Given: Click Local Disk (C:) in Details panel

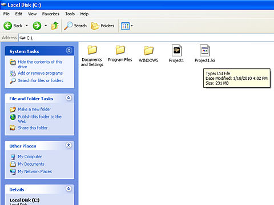Looking at the screenshot, I should pos(25,200).
